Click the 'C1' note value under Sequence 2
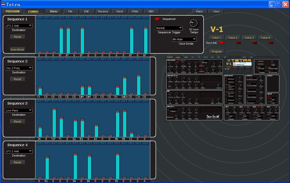Screen dimensions: 290x183 (x=38, y=97)
